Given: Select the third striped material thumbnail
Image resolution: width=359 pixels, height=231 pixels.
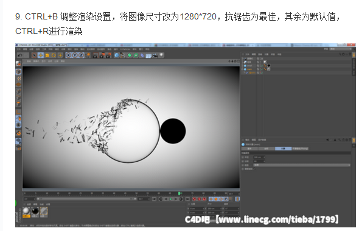Looking at the screenshot, I should tap(44, 211).
